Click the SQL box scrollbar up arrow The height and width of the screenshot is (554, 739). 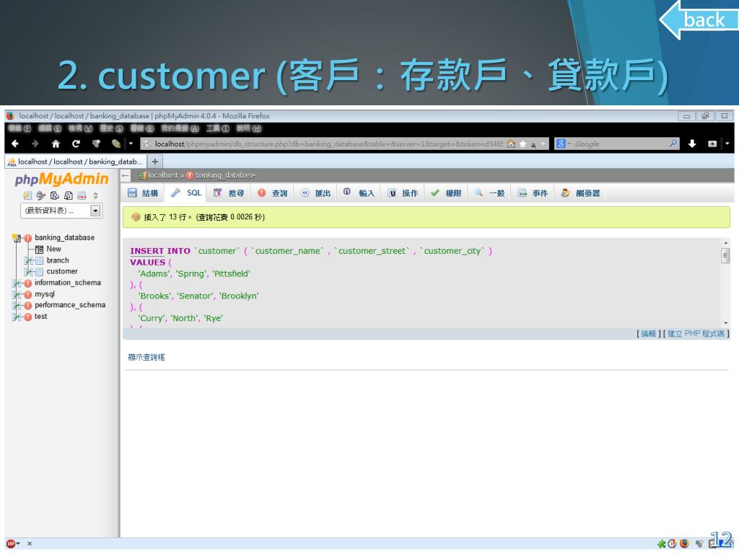click(725, 242)
